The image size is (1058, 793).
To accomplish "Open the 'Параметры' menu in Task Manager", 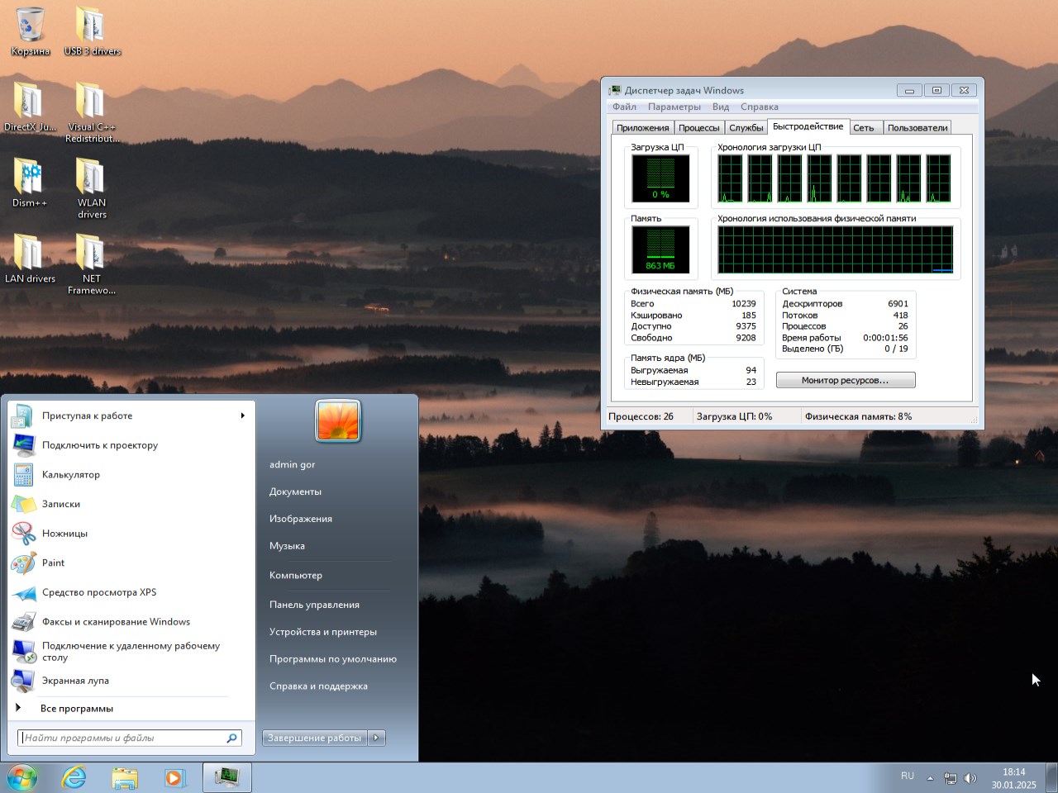I will (674, 107).
